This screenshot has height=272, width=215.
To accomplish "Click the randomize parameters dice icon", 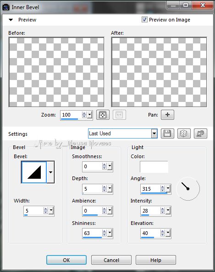I will click(x=184, y=133).
